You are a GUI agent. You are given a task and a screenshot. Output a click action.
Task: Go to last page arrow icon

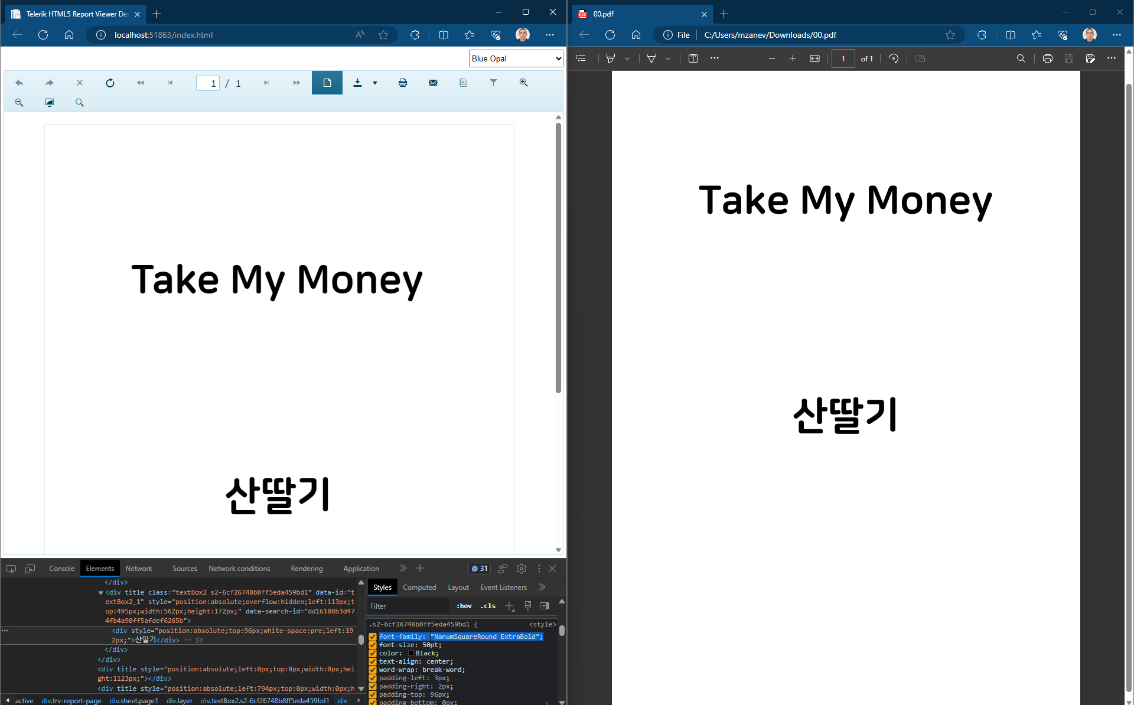(296, 83)
